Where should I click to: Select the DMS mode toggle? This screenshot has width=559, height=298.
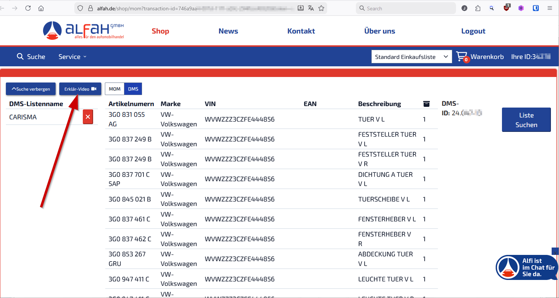[133, 89]
